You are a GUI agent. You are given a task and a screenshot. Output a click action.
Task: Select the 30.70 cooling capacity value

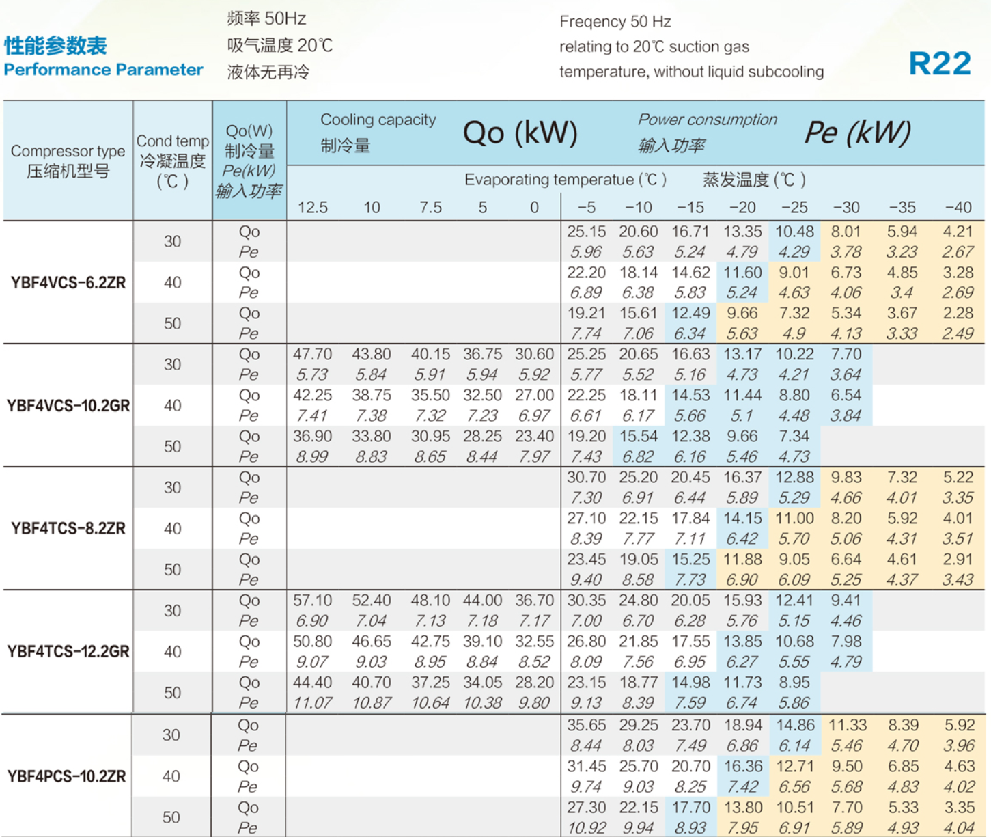[x=586, y=478]
